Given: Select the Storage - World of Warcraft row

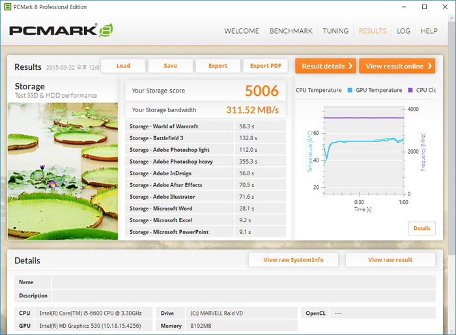Looking at the screenshot, I should coord(206,126).
